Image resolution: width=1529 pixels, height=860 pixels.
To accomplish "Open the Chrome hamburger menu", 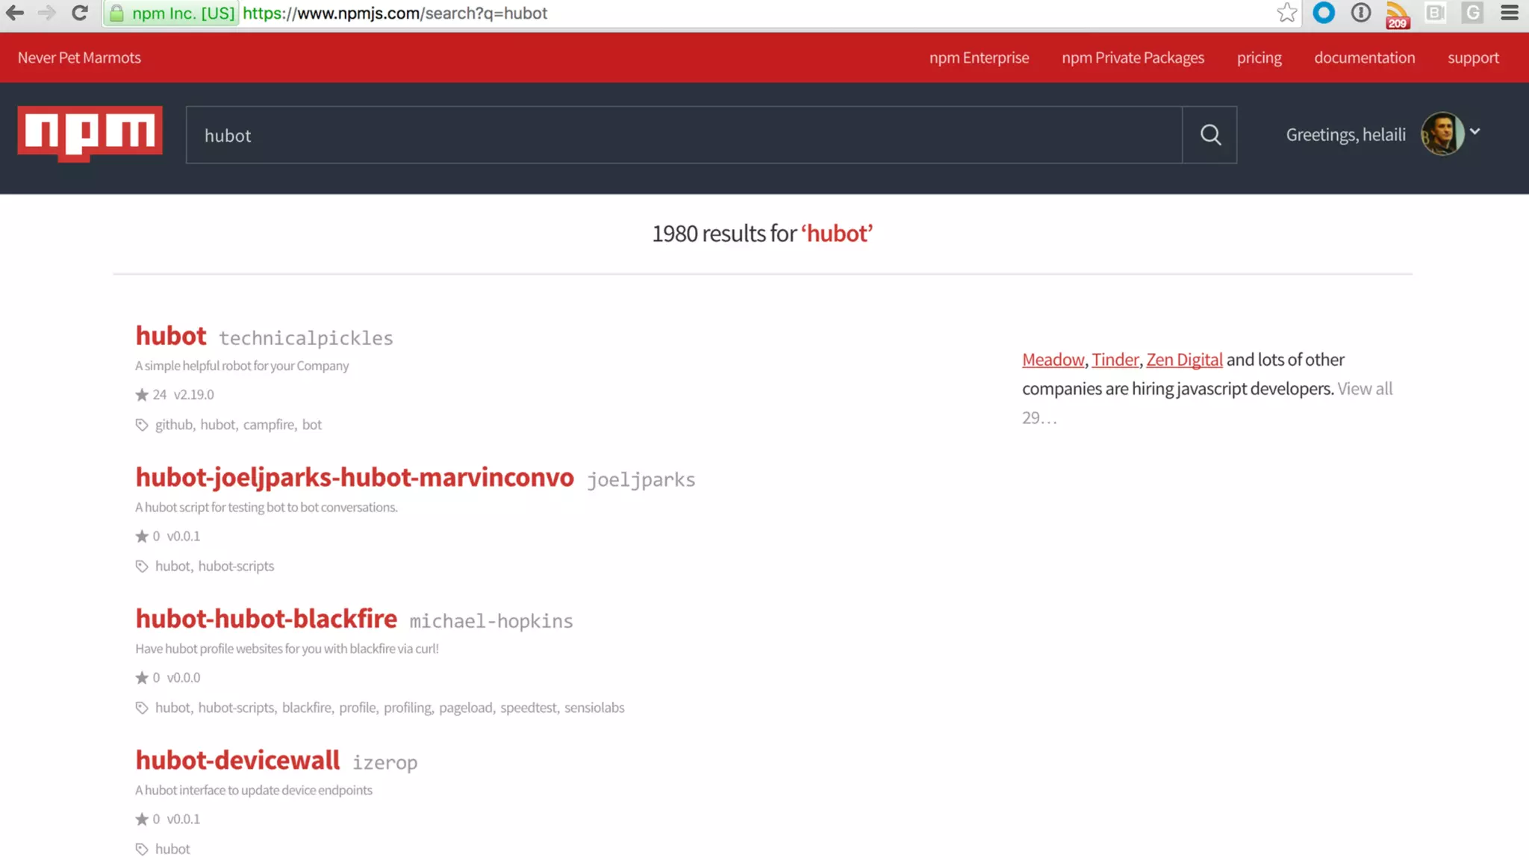I will [1509, 13].
